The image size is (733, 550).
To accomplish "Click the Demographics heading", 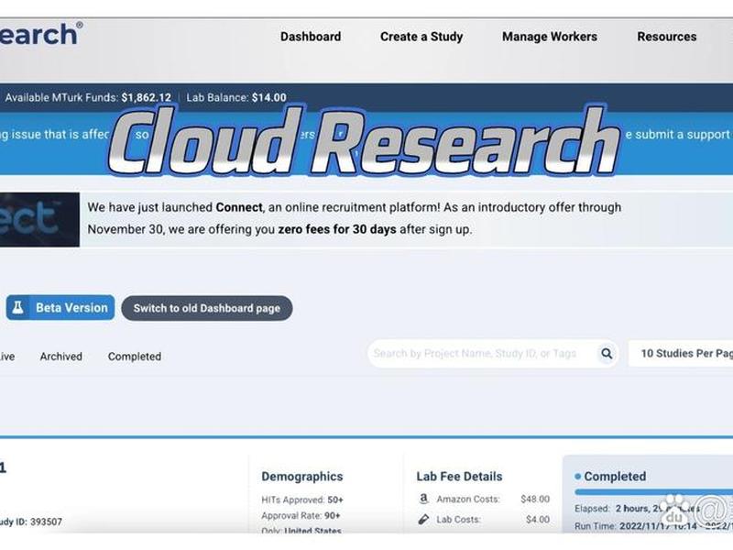I will pyautogui.click(x=302, y=477).
